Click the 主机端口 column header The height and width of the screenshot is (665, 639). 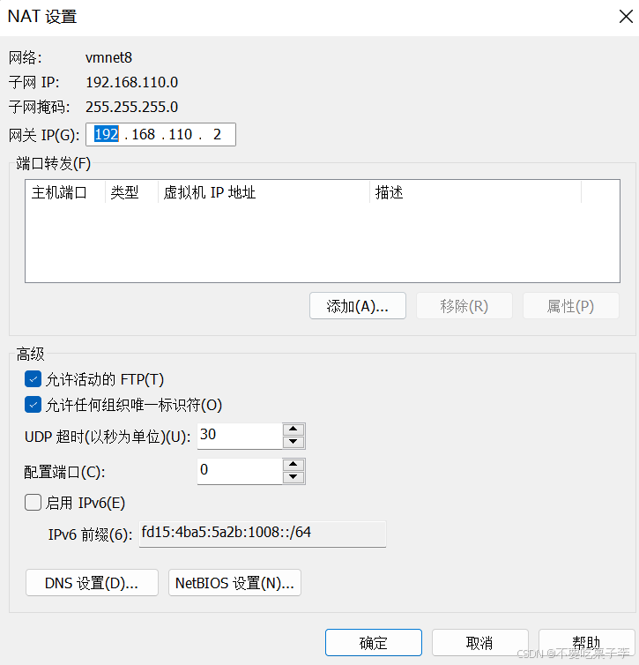(x=65, y=192)
